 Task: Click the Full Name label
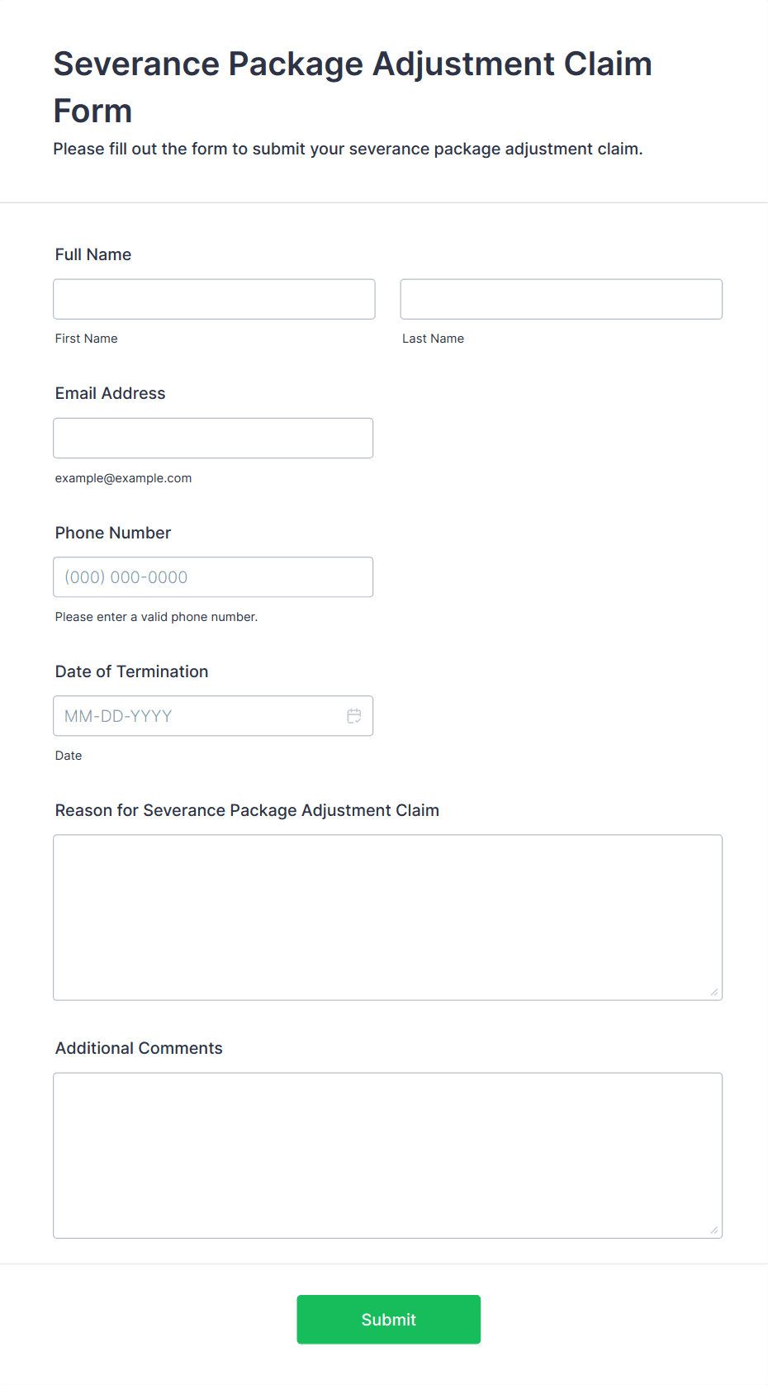click(x=93, y=254)
